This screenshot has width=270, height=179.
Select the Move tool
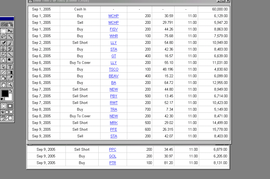click(x=10, y=31)
